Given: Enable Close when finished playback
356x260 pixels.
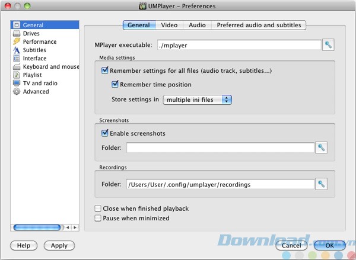Looking at the screenshot, I should 98,209.
